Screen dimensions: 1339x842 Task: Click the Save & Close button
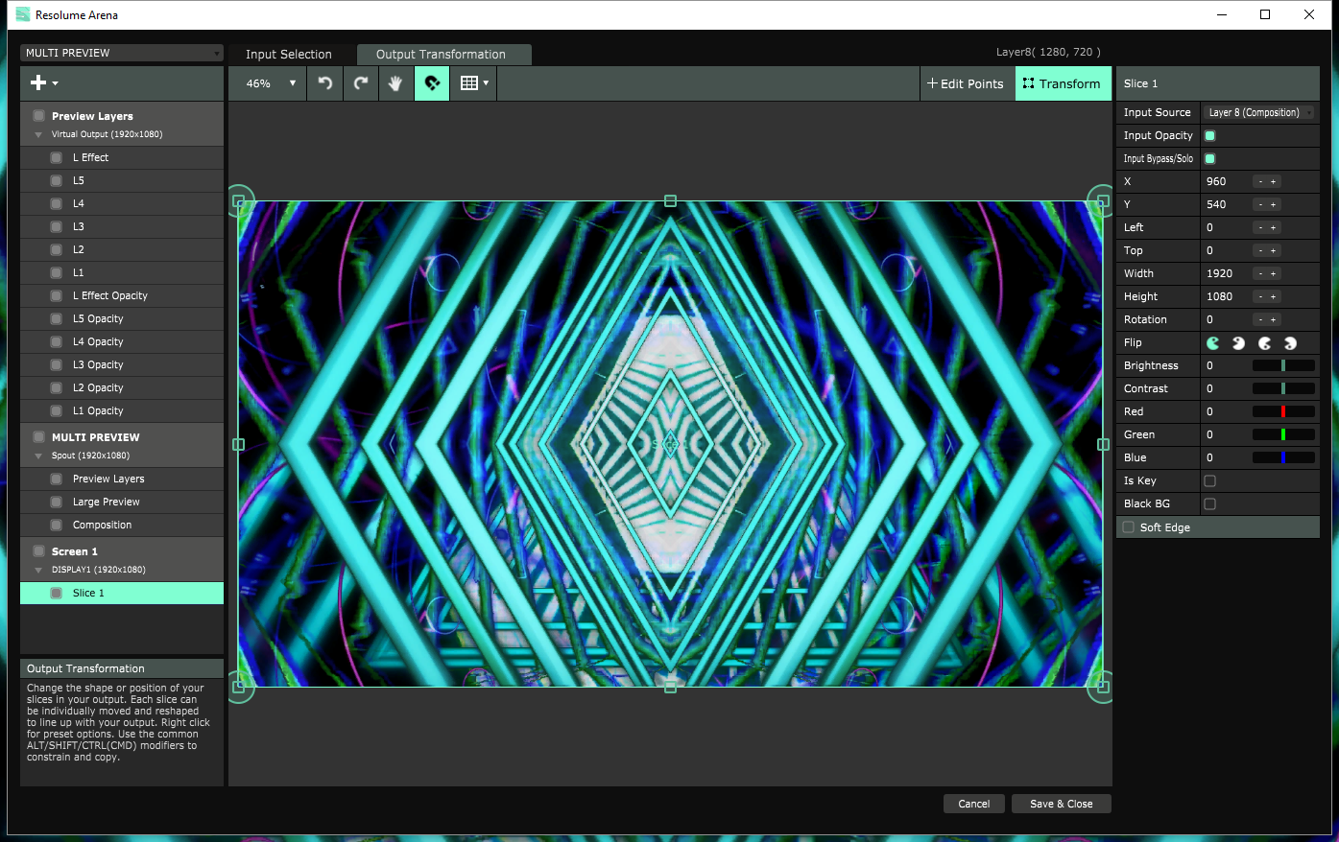pyautogui.click(x=1061, y=804)
